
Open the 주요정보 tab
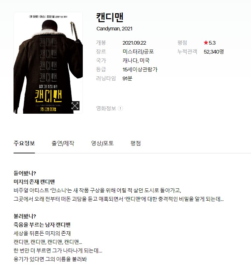(x=24, y=143)
